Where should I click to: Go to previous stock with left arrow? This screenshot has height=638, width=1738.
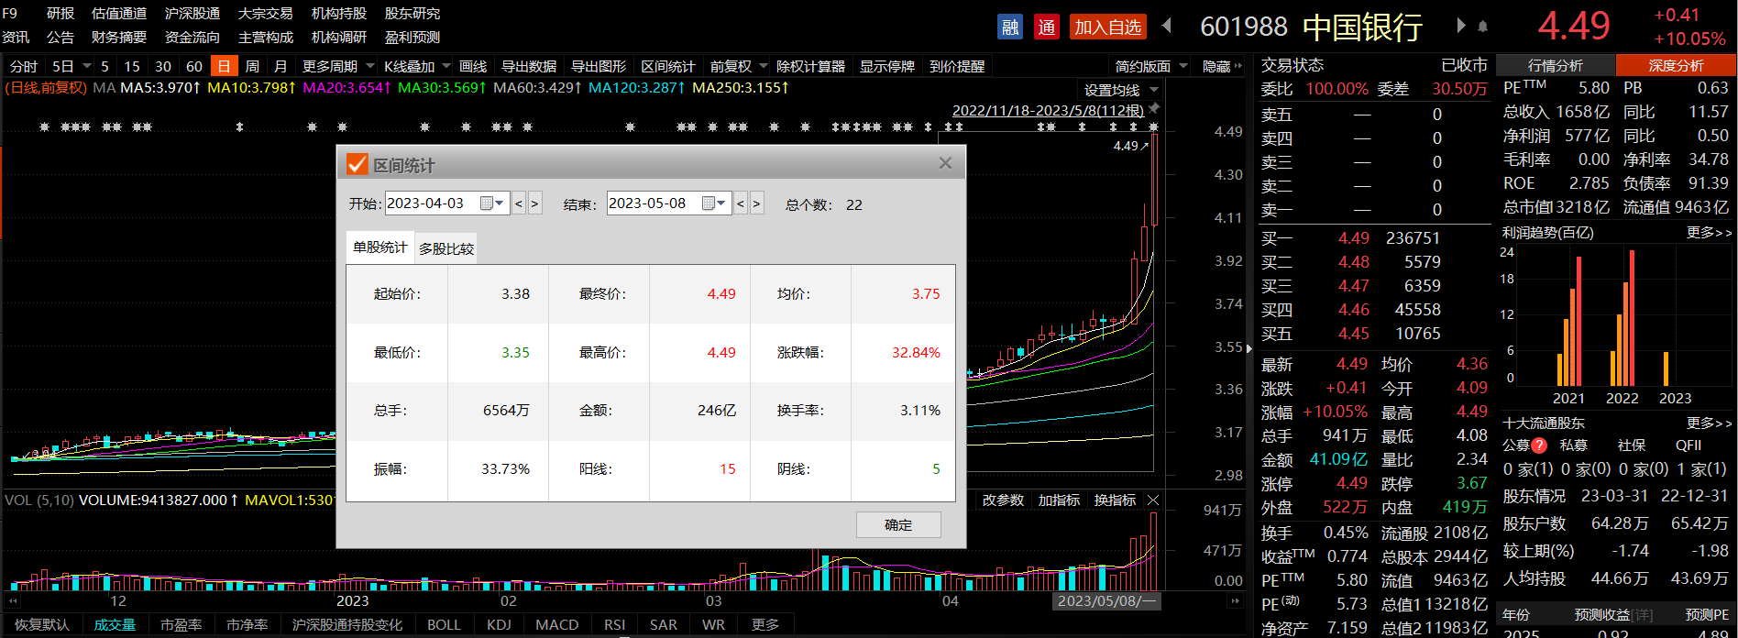tap(1167, 26)
